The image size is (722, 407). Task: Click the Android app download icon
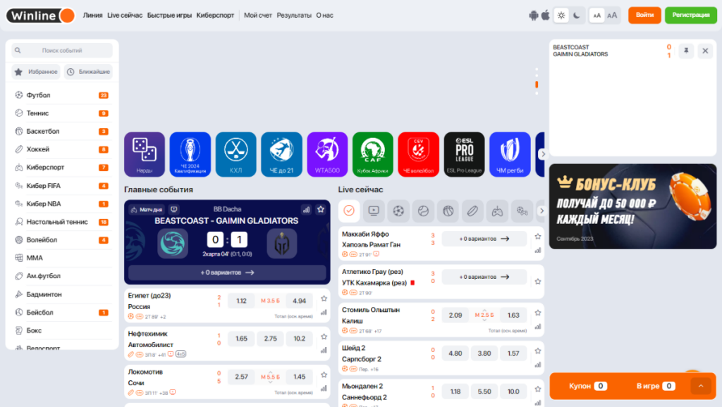[533, 15]
